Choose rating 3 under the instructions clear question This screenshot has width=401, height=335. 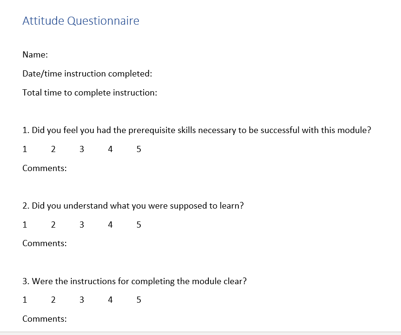click(82, 300)
